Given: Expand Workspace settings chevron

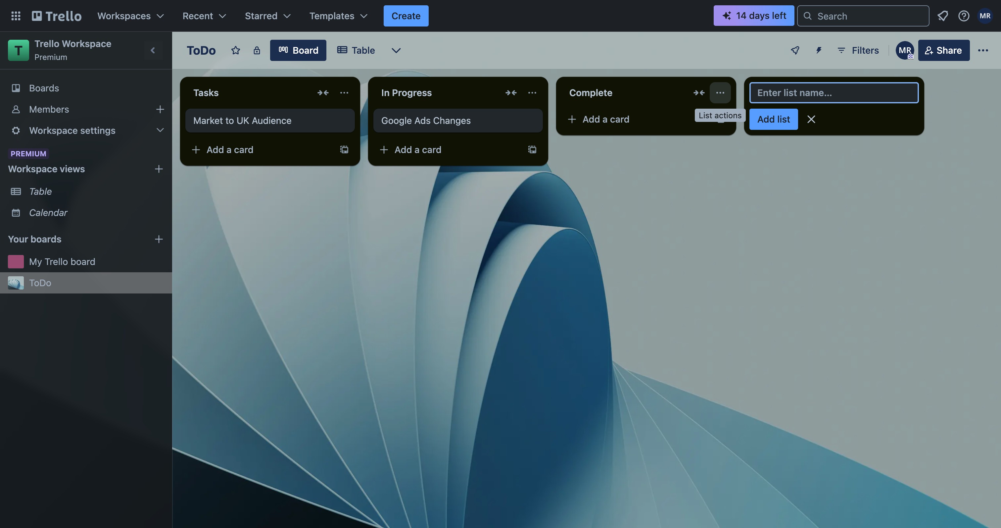Looking at the screenshot, I should tap(160, 130).
